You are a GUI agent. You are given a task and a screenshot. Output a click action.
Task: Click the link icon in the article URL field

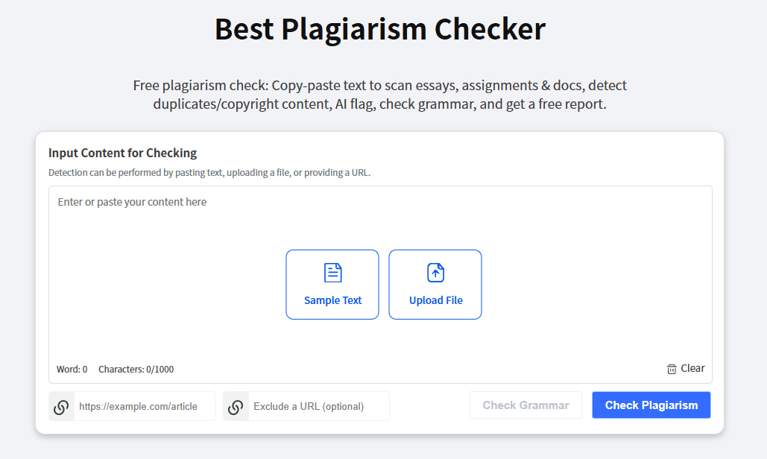point(61,406)
